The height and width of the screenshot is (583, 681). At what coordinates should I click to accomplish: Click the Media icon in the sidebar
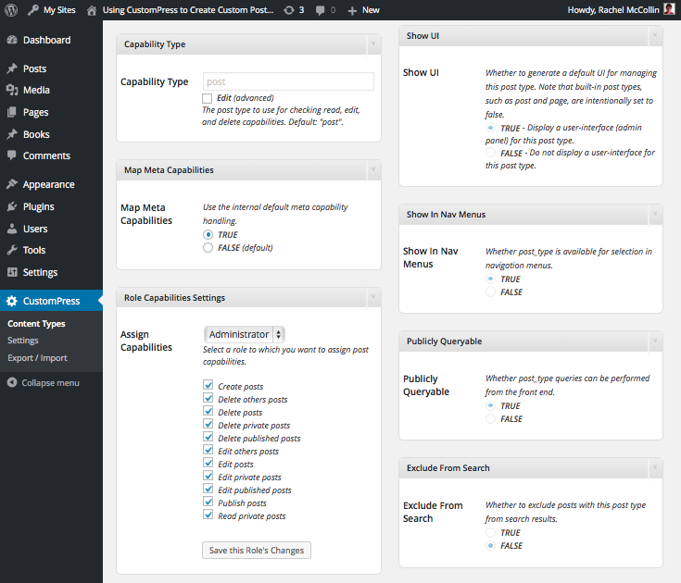point(12,90)
